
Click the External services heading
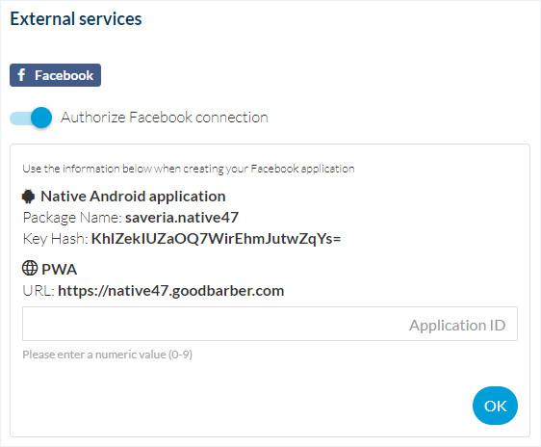76,18
